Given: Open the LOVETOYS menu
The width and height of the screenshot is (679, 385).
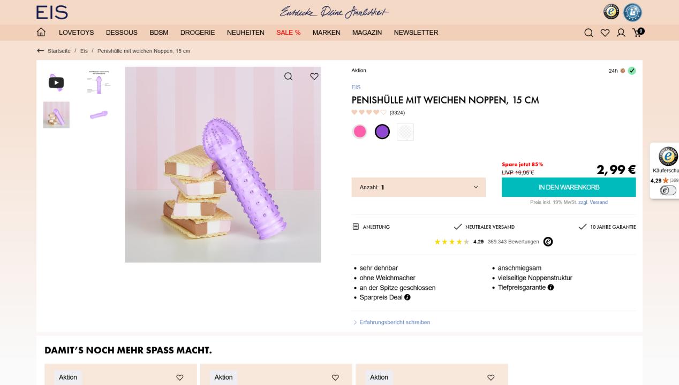Looking at the screenshot, I should (x=76, y=33).
